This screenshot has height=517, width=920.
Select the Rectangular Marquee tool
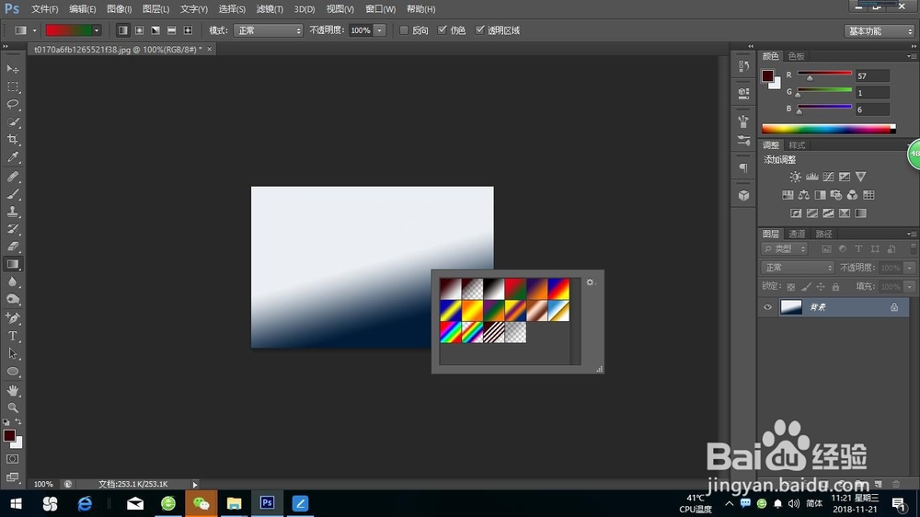12,86
